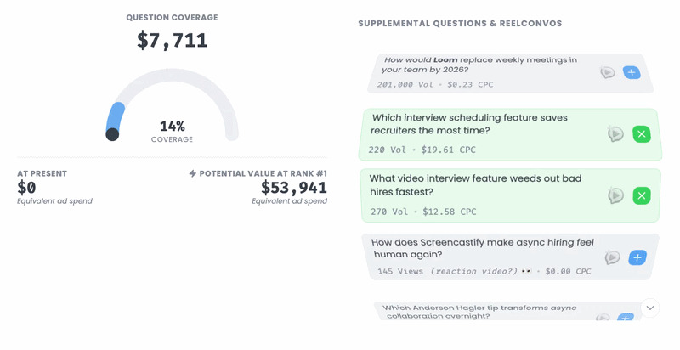Play ReelConvo for the Anderson Hagler question
Screen dimensions: 680x350
coord(603,318)
